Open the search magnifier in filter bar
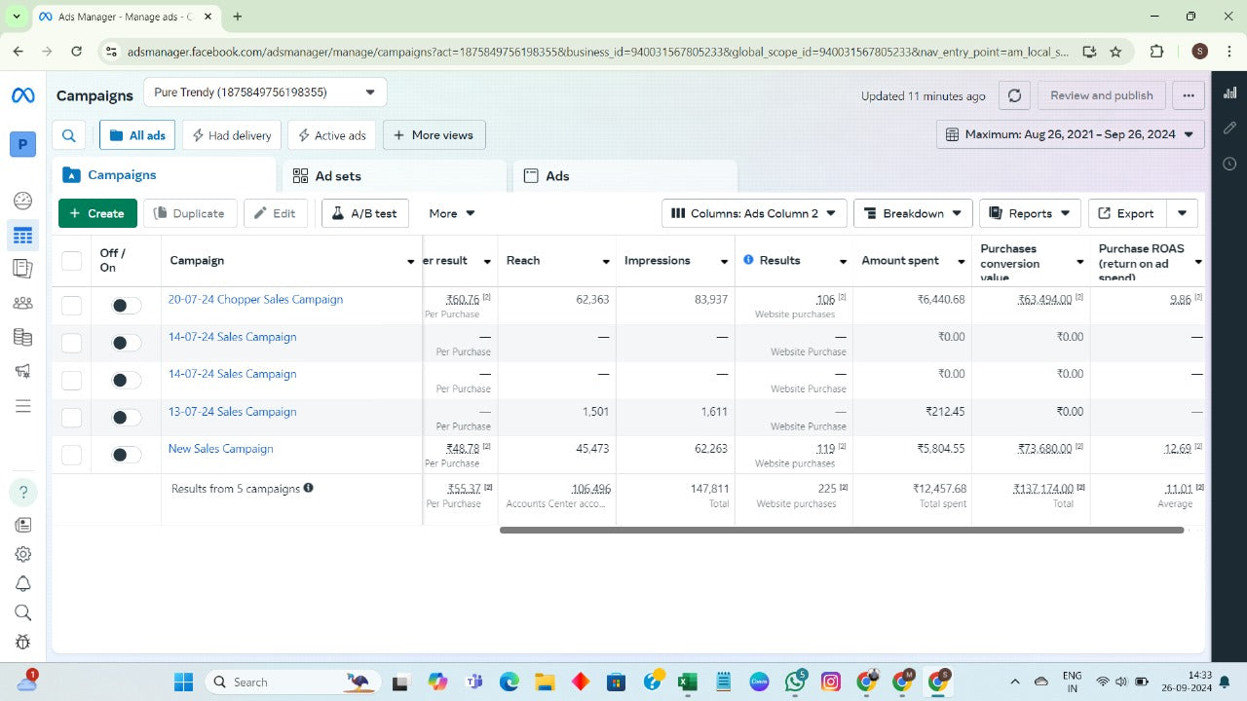This screenshot has height=701, width=1247. [x=69, y=135]
